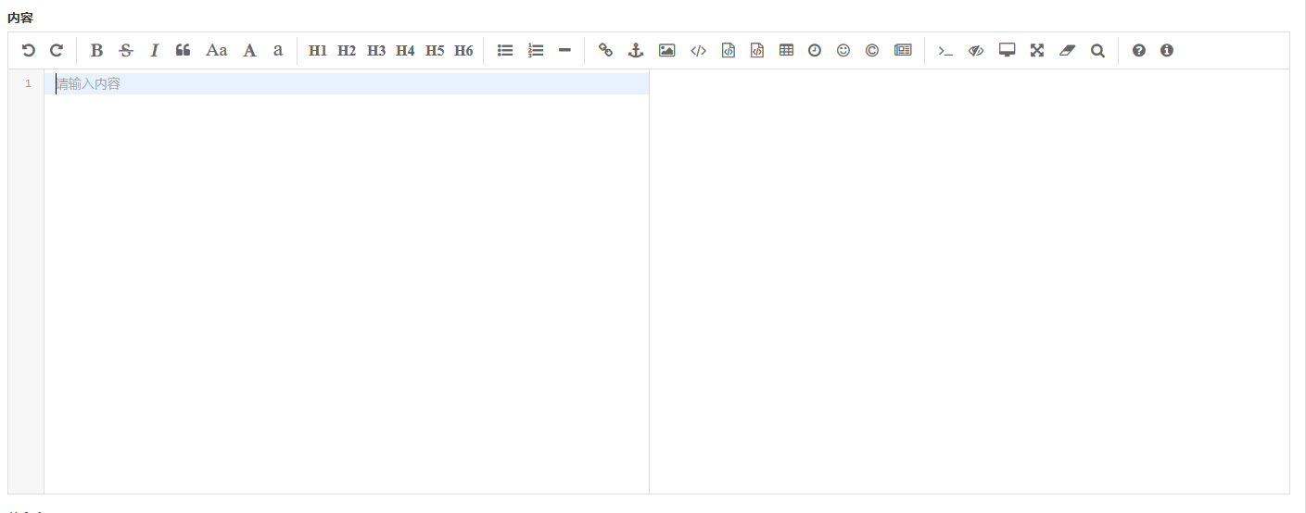Insert preformatted text block
The height and width of the screenshot is (513, 1306).
729,51
